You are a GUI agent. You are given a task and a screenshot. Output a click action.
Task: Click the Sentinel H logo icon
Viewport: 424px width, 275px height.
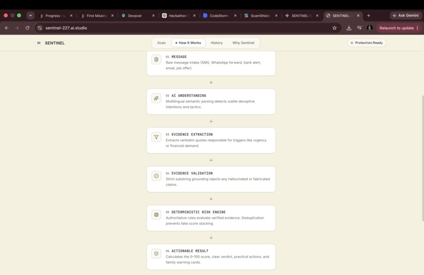[39, 43]
